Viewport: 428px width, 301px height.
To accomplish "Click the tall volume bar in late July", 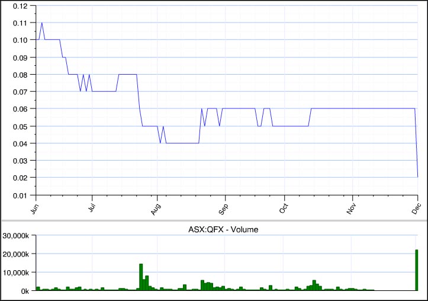I will [x=141, y=277].
